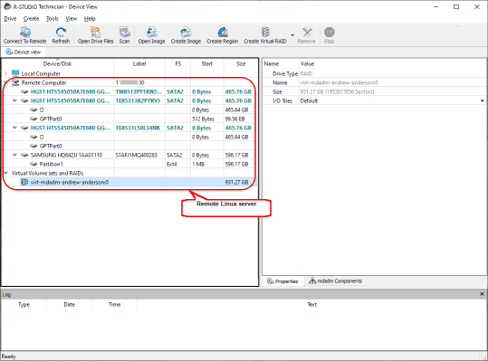Click the Connect To Remote toolbar icon
This screenshot has width=488, height=361.
click(x=25, y=35)
